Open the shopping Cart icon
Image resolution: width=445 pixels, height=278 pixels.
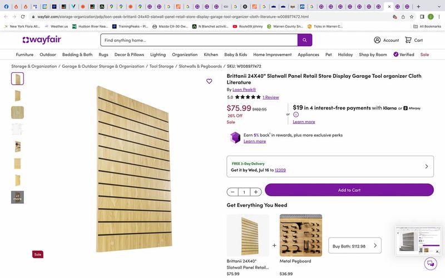(413, 40)
